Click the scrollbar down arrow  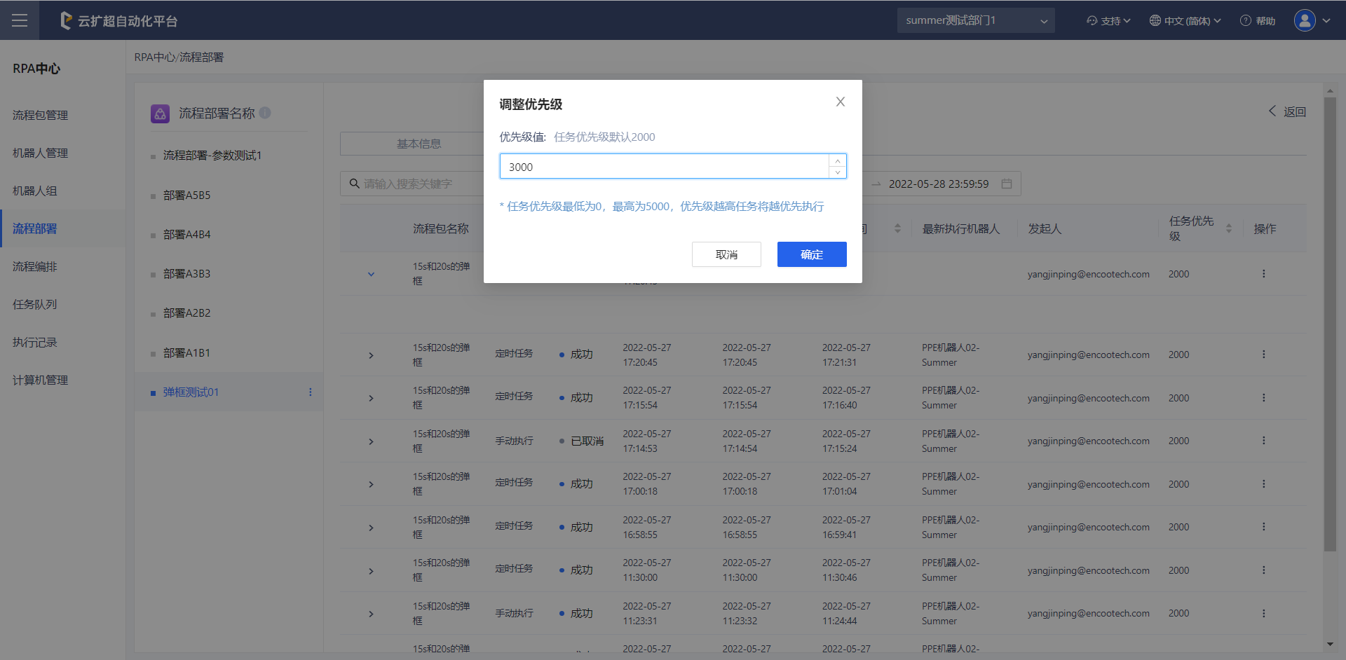click(x=1330, y=645)
